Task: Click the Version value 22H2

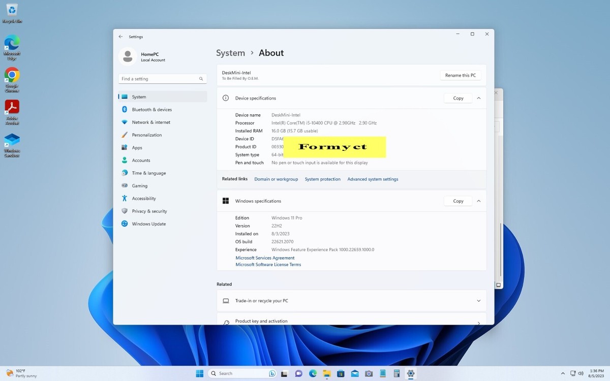Action: point(277,226)
